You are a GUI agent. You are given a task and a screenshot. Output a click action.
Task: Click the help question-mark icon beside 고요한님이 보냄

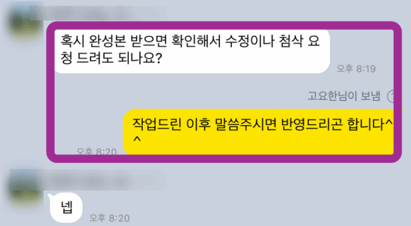point(391,96)
